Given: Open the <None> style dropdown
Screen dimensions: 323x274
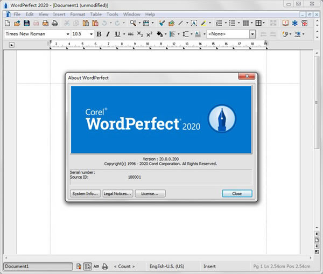Looking at the screenshot, I should (252, 34).
